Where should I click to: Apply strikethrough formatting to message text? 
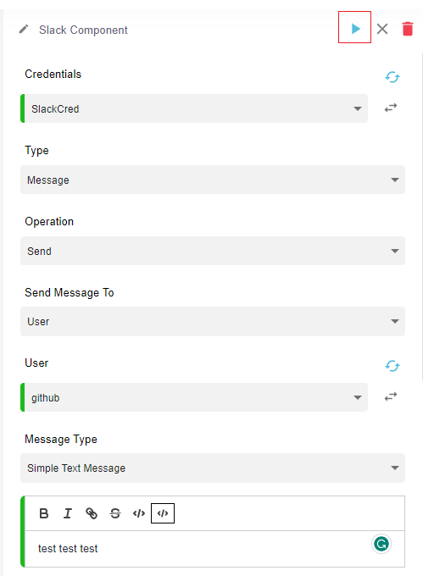(115, 513)
